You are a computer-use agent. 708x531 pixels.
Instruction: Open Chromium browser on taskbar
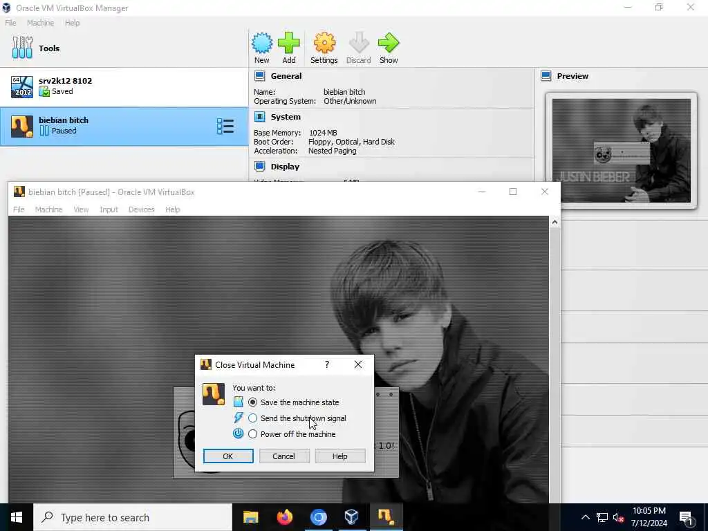click(318, 517)
